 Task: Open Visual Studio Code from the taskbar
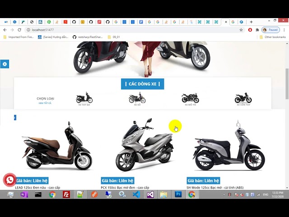click(x=136, y=194)
